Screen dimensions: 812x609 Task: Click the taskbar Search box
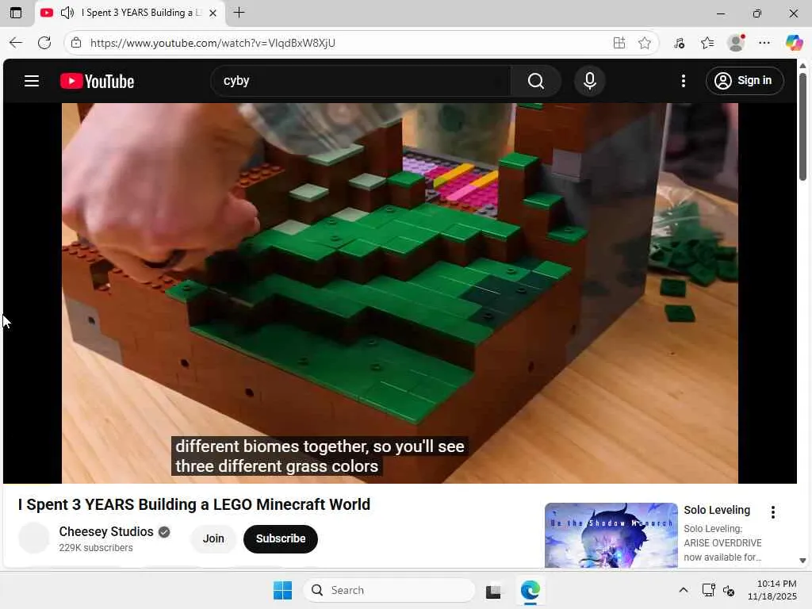[x=389, y=590]
